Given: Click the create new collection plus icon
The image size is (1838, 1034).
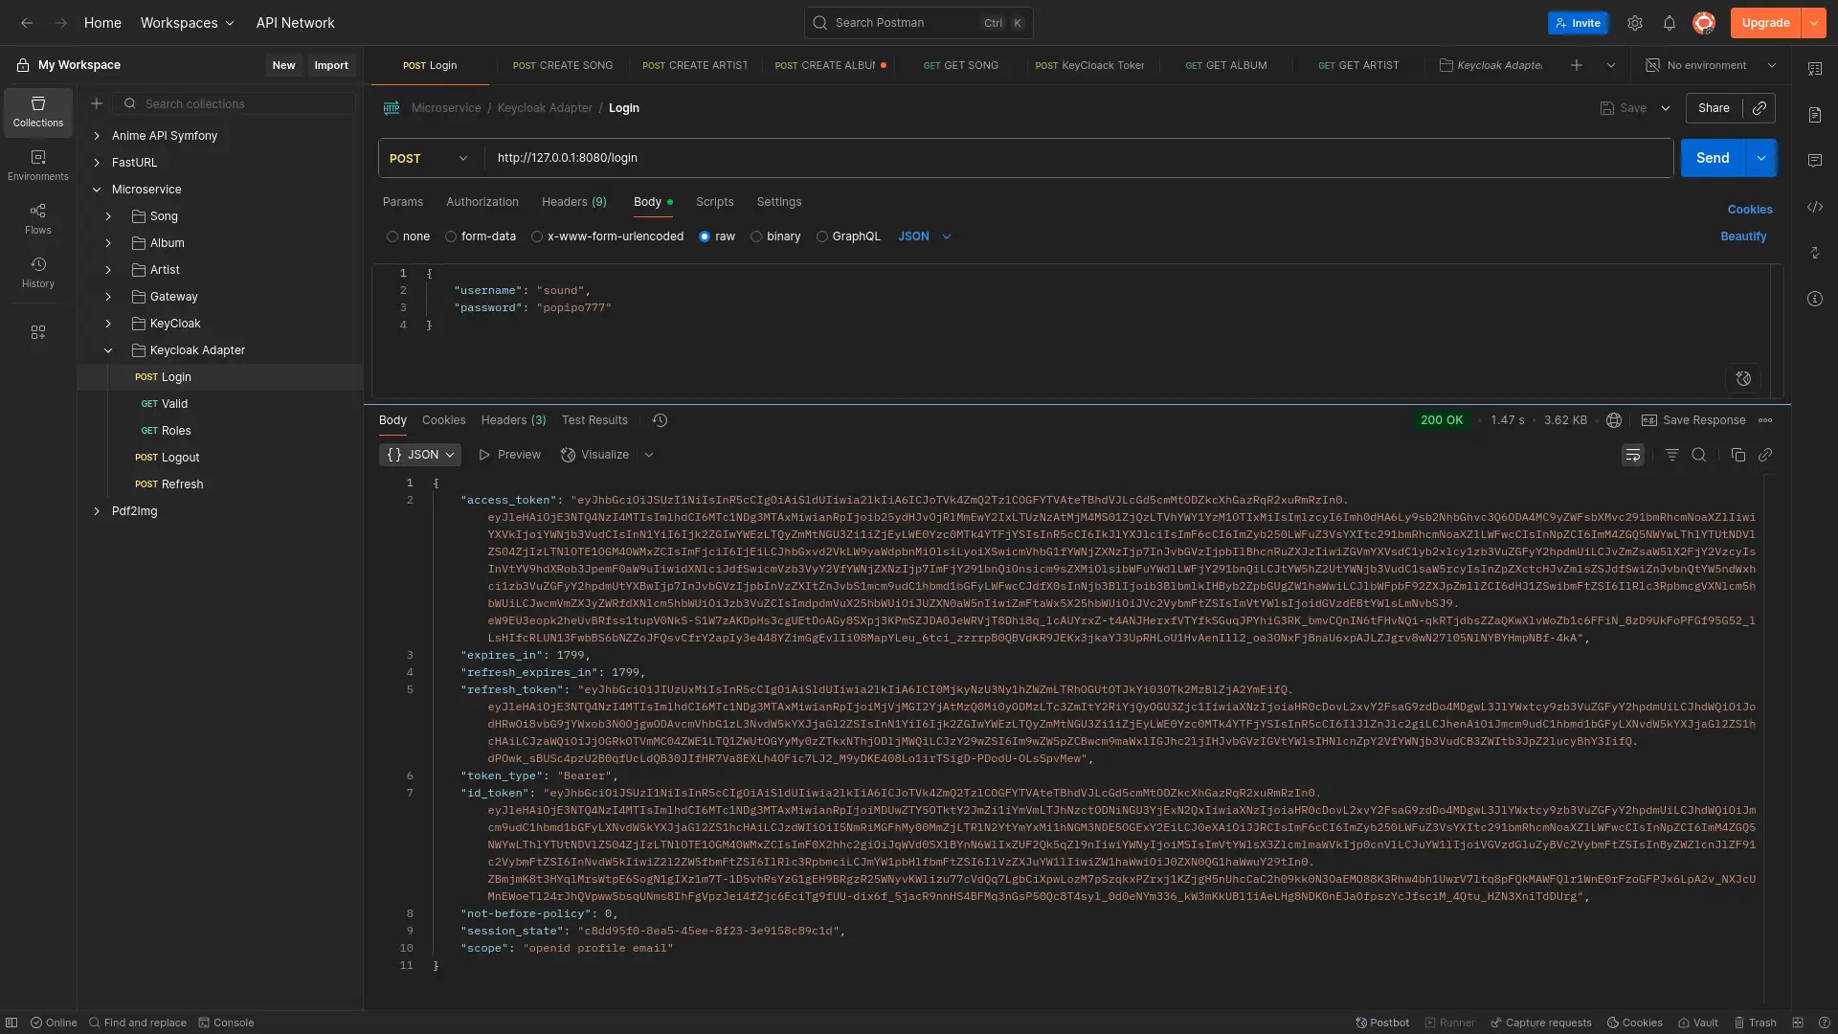Looking at the screenshot, I should coord(97,103).
